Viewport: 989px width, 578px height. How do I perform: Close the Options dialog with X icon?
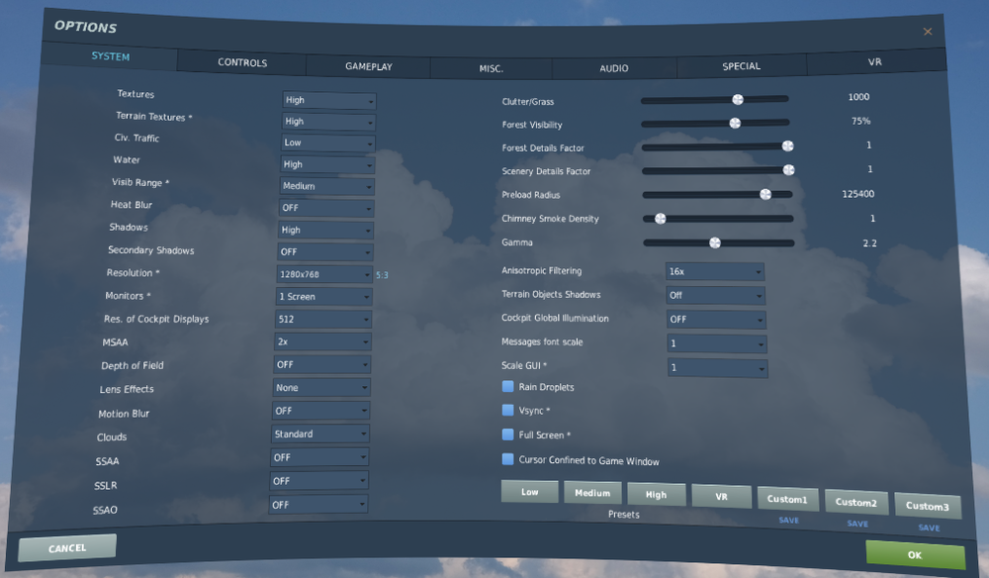tap(928, 32)
